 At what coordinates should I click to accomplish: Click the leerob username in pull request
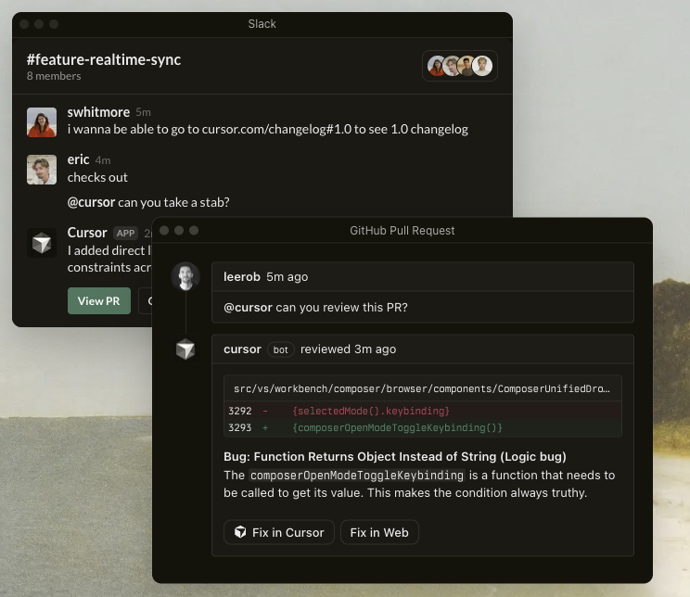pos(242,277)
